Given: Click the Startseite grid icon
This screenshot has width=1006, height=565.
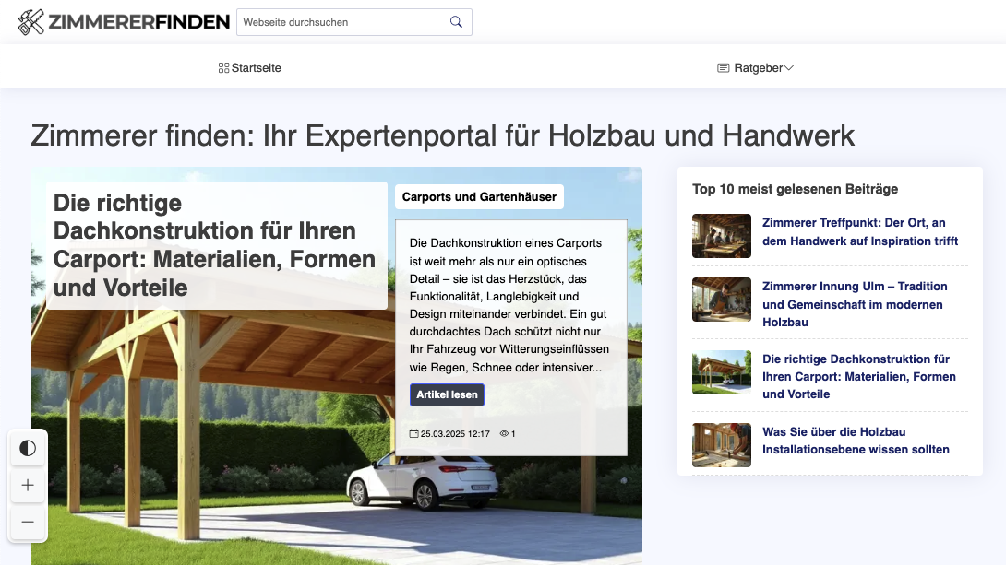Looking at the screenshot, I should point(223,68).
